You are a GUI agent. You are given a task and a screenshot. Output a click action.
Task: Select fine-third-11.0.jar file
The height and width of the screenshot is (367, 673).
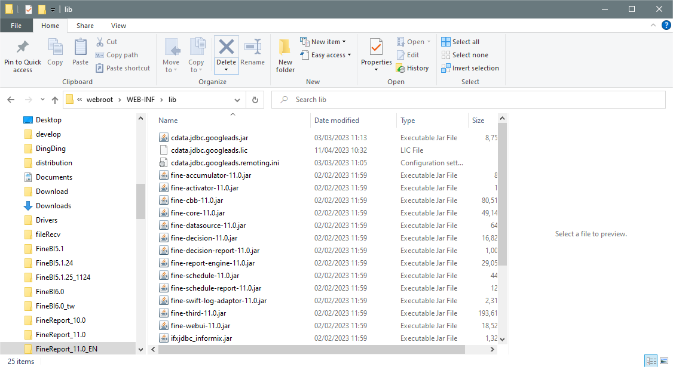tap(198, 313)
